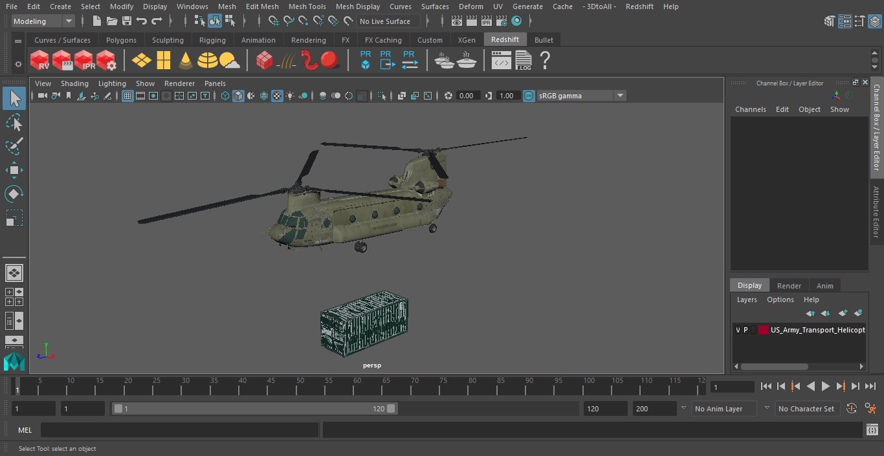Expand the No Anim Layer dropdown arrow
Image resolution: width=884 pixels, height=456 pixels.
pyautogui.click(x=683, y=408)
